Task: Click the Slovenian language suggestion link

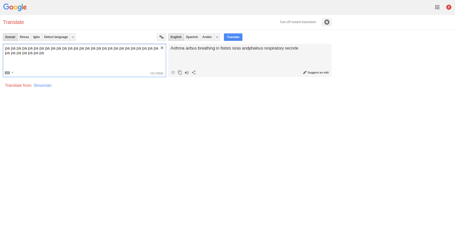Action: pyautogui.click(x=42, y=85)
